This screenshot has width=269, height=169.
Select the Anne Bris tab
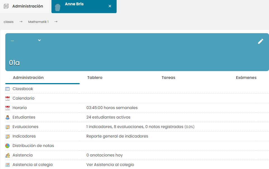pos(84,6)
